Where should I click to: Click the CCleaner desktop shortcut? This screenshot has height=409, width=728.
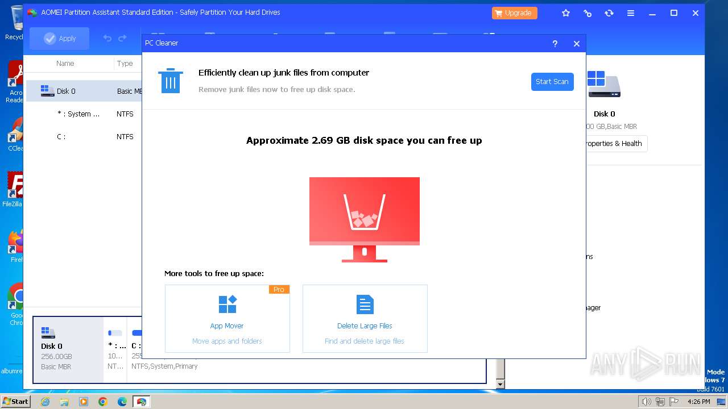point(16,135)
